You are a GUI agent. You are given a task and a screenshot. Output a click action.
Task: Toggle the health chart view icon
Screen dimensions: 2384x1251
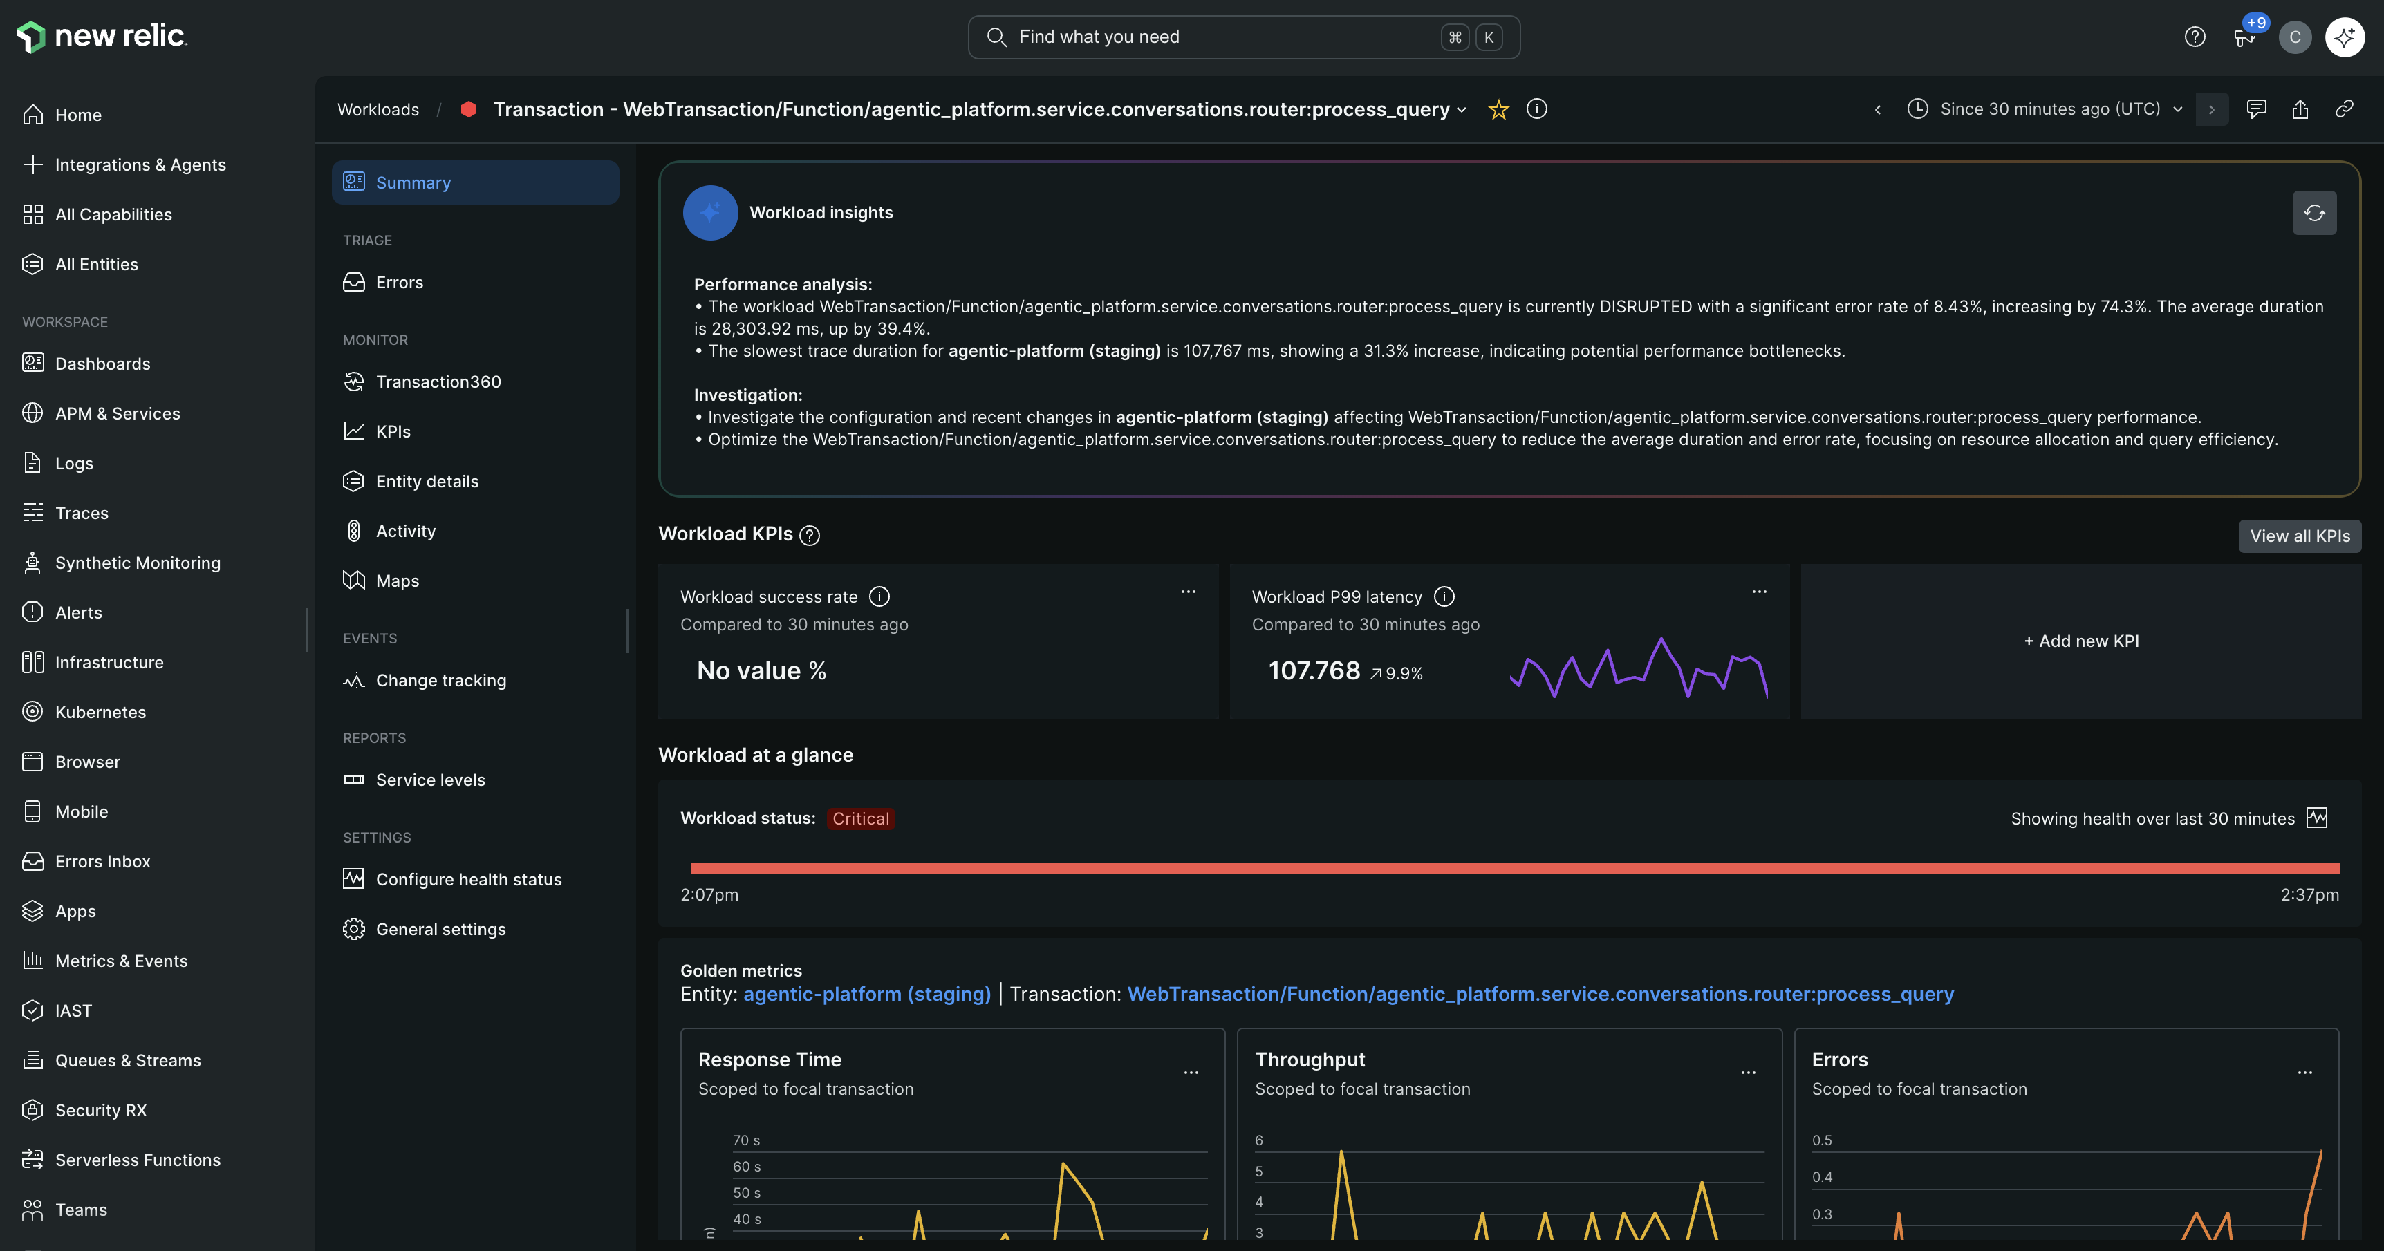pos(2316,818)
